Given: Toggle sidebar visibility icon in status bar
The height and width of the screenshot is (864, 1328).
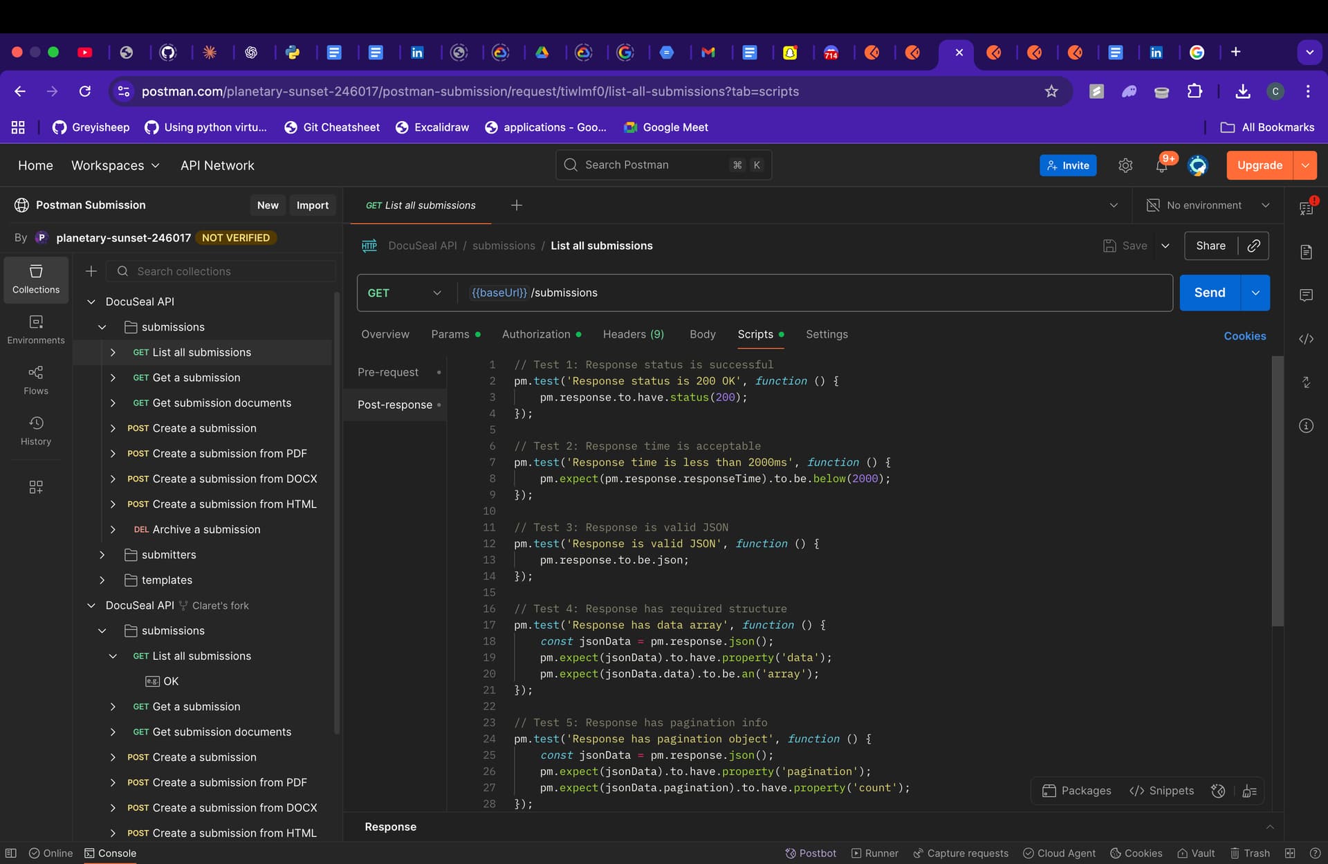Looking at the screenshot, I should pyautogui.click(x=11, y=853).
